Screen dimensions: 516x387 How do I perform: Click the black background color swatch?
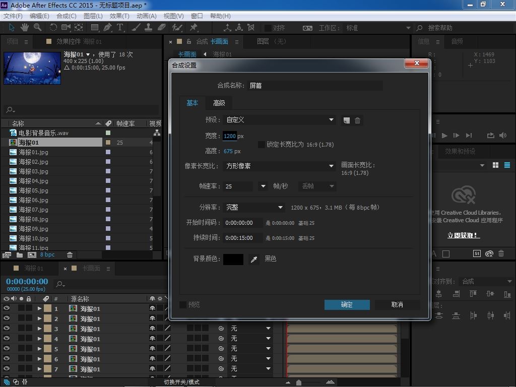(x=233, y=260)
